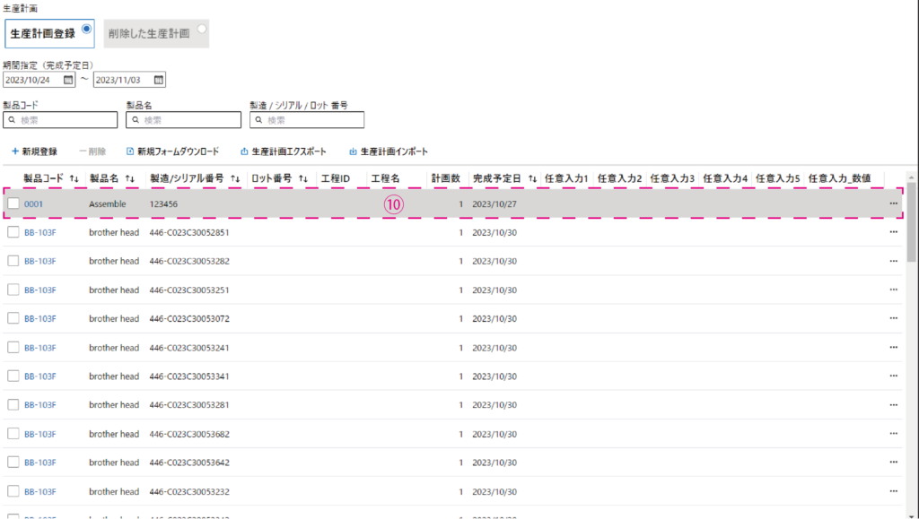Click the plus icon for 新規登録
Viewport: 919px width, 519px height.
(x=15, y=151)
